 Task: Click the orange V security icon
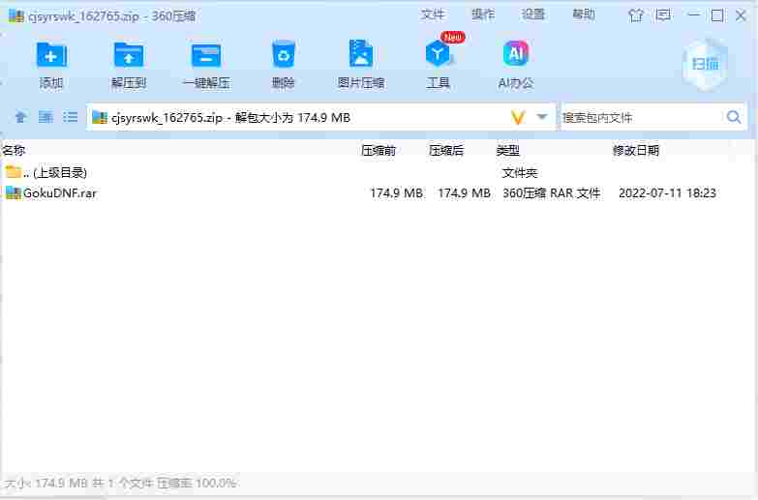click(518, 117)
